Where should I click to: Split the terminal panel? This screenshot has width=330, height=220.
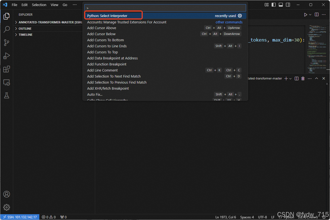tap(296, 78)
